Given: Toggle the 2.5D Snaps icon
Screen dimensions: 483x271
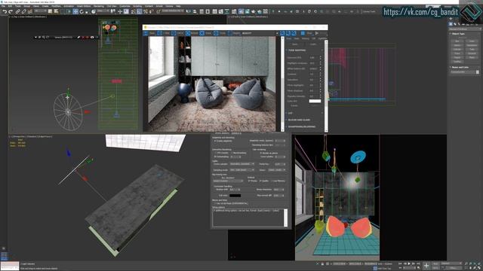Looking at the screenshot, I should (x=133, y=12).
